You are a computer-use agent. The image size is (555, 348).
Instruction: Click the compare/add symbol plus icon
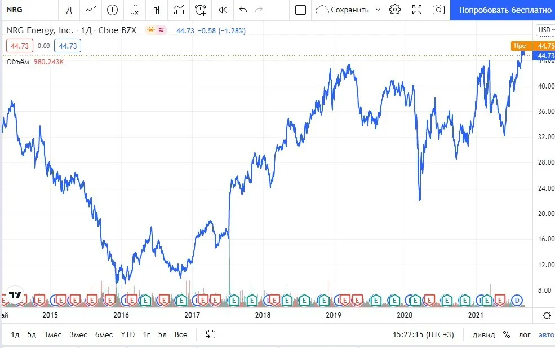[x=112, y=10]
